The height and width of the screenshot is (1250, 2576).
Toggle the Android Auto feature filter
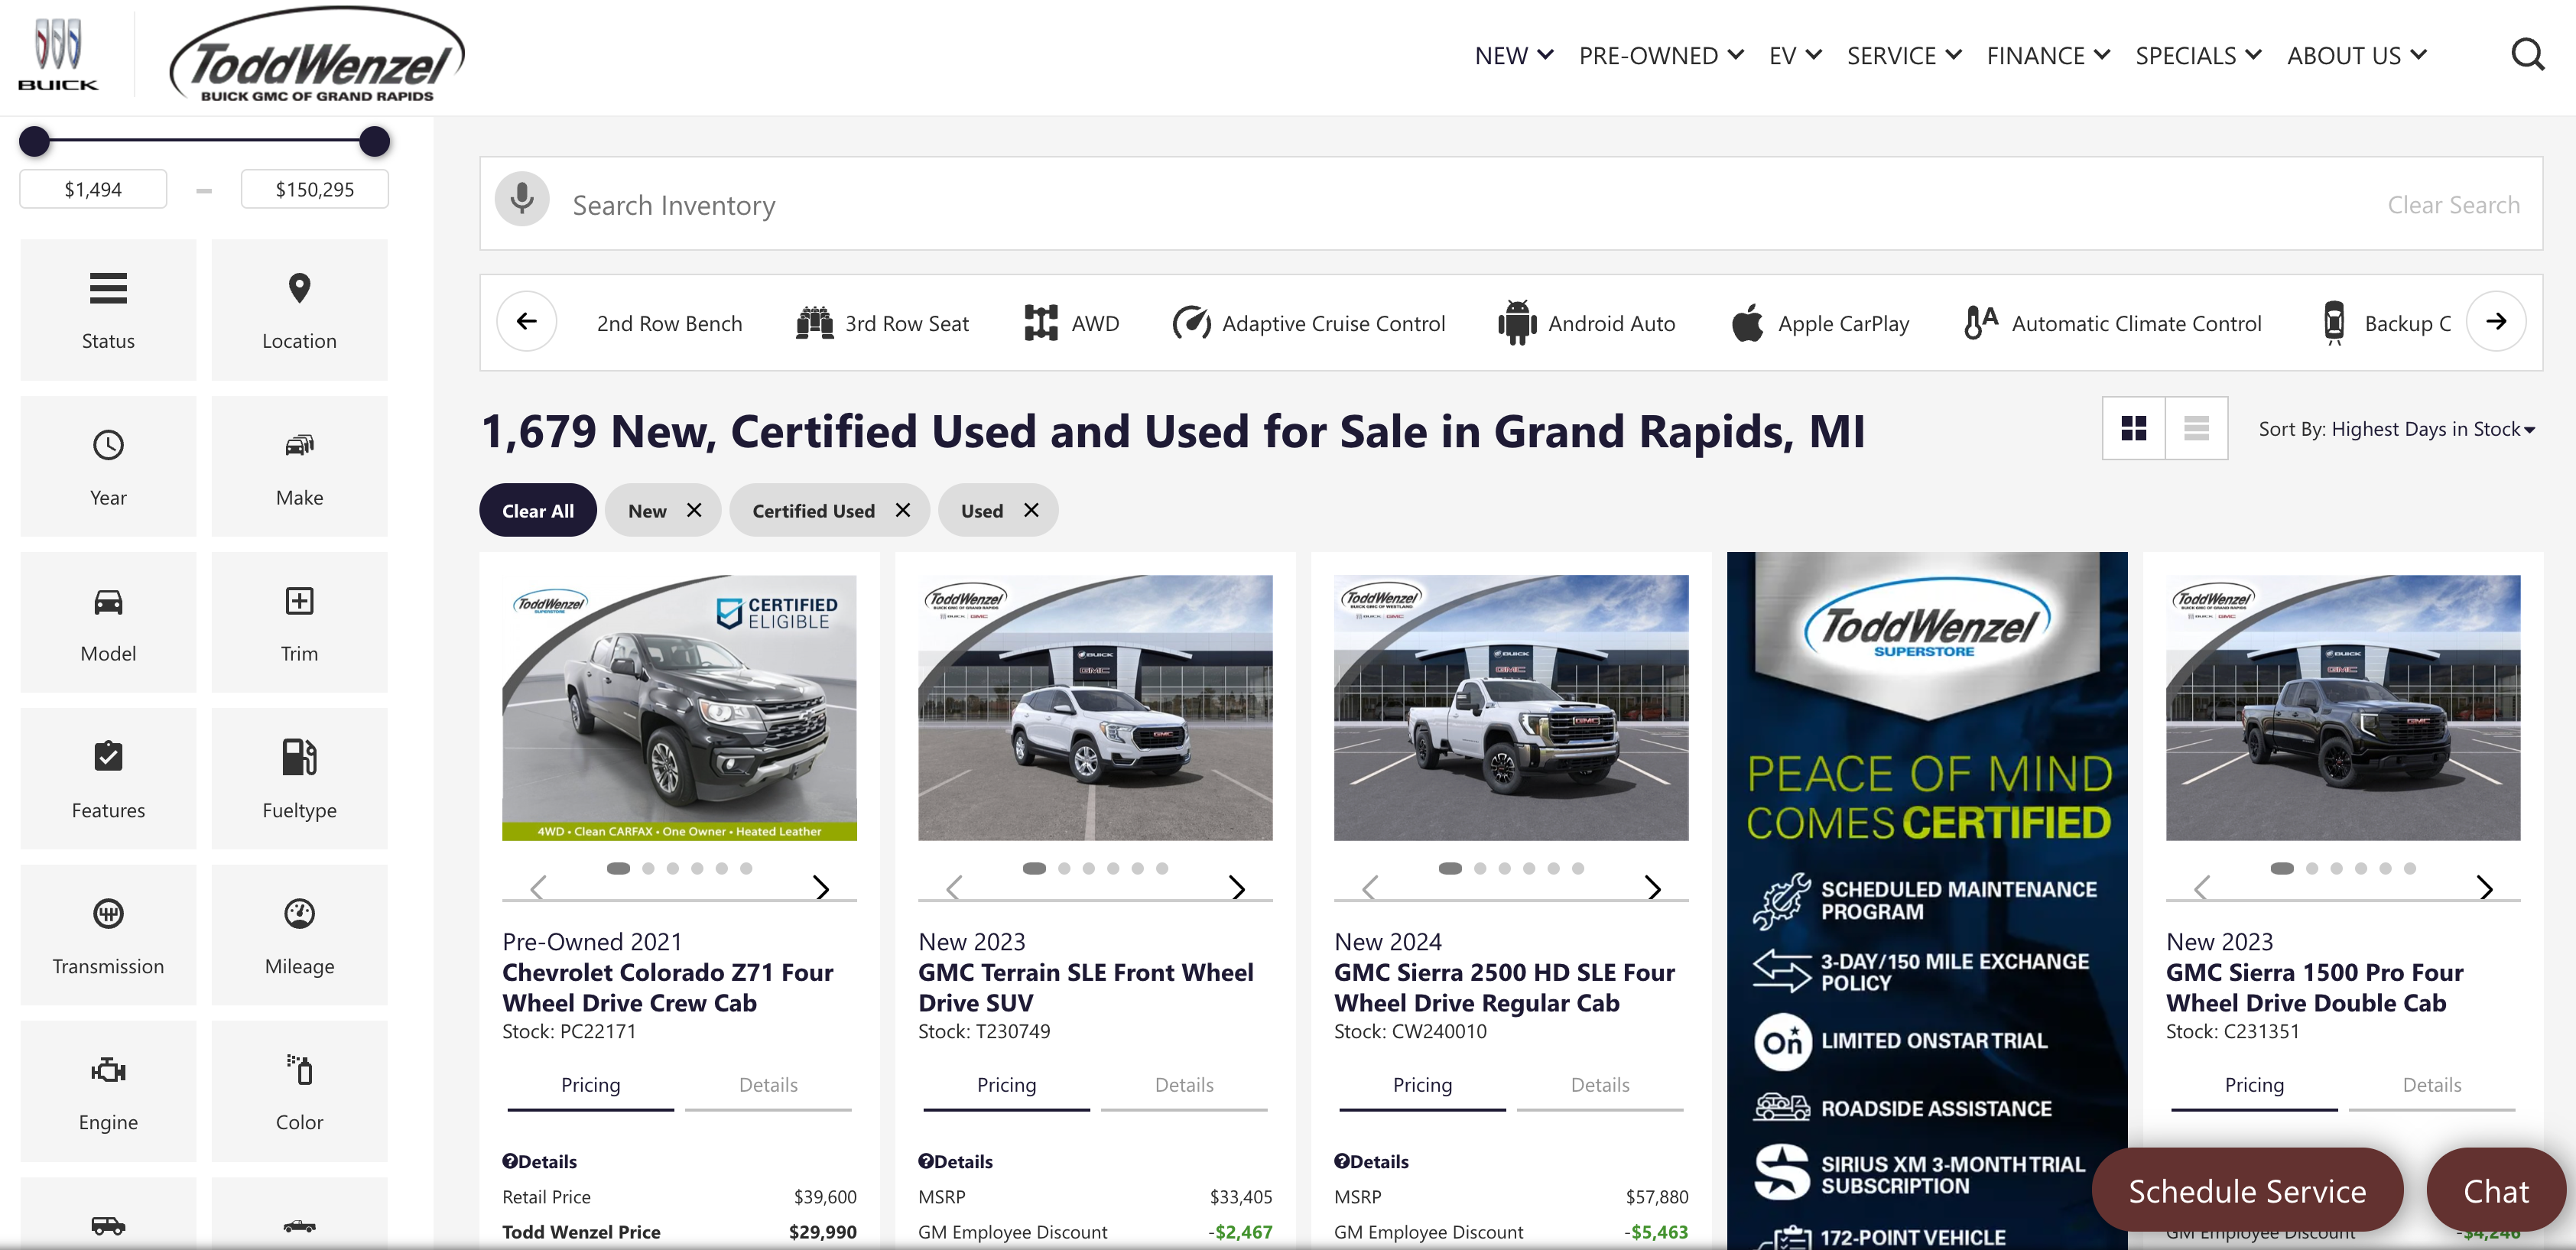[x=1586, y=322]
